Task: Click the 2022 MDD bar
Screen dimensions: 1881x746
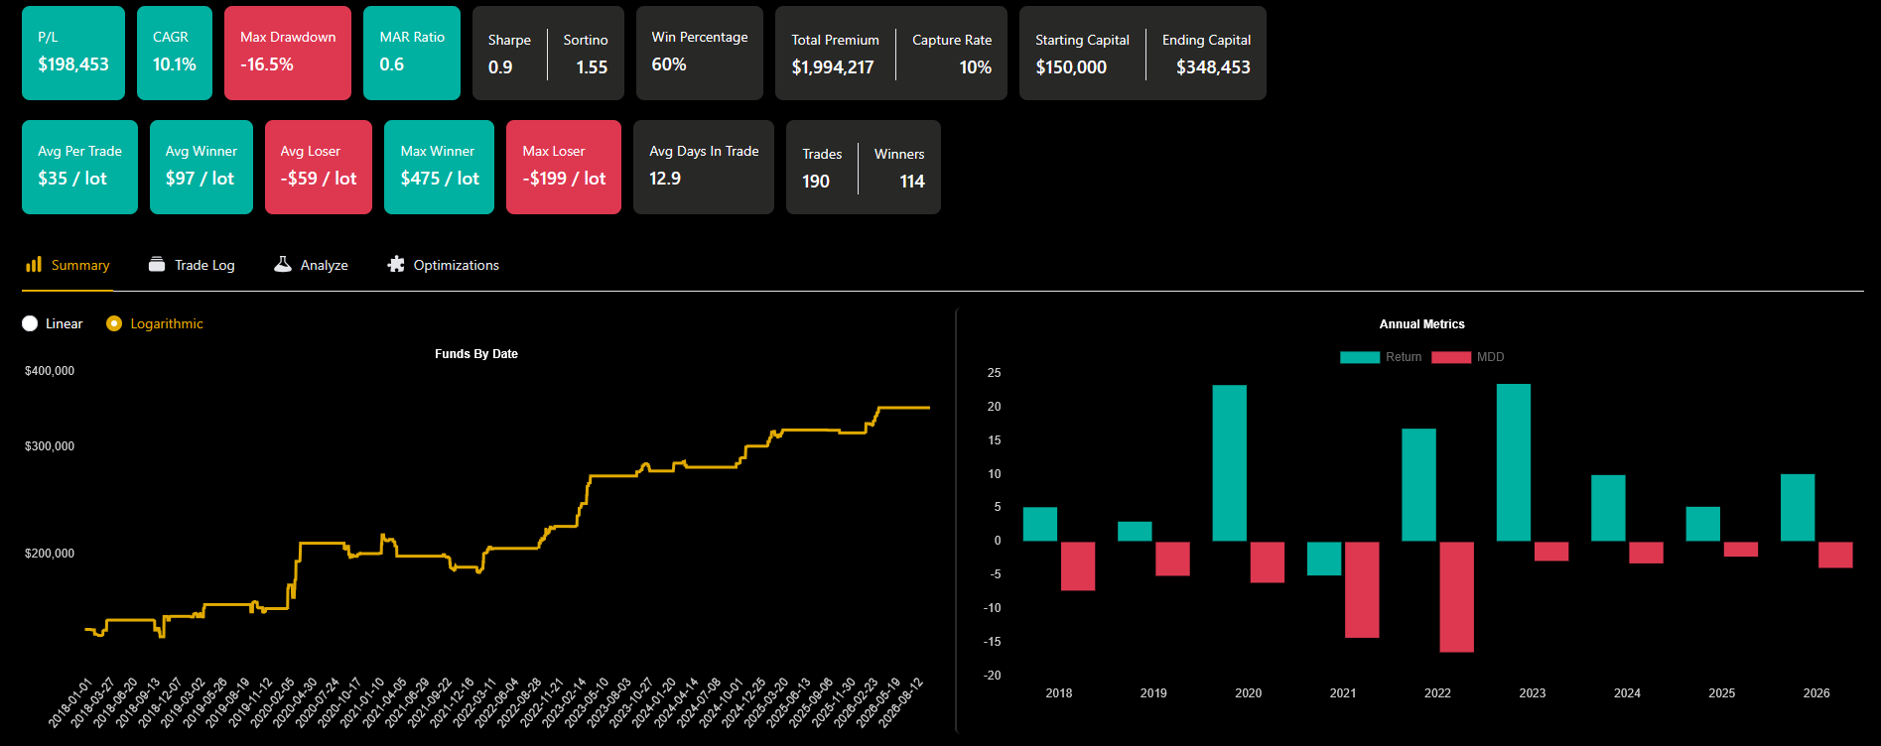Action: [1456, 596]
